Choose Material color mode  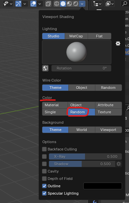click(x=55, y=105)
